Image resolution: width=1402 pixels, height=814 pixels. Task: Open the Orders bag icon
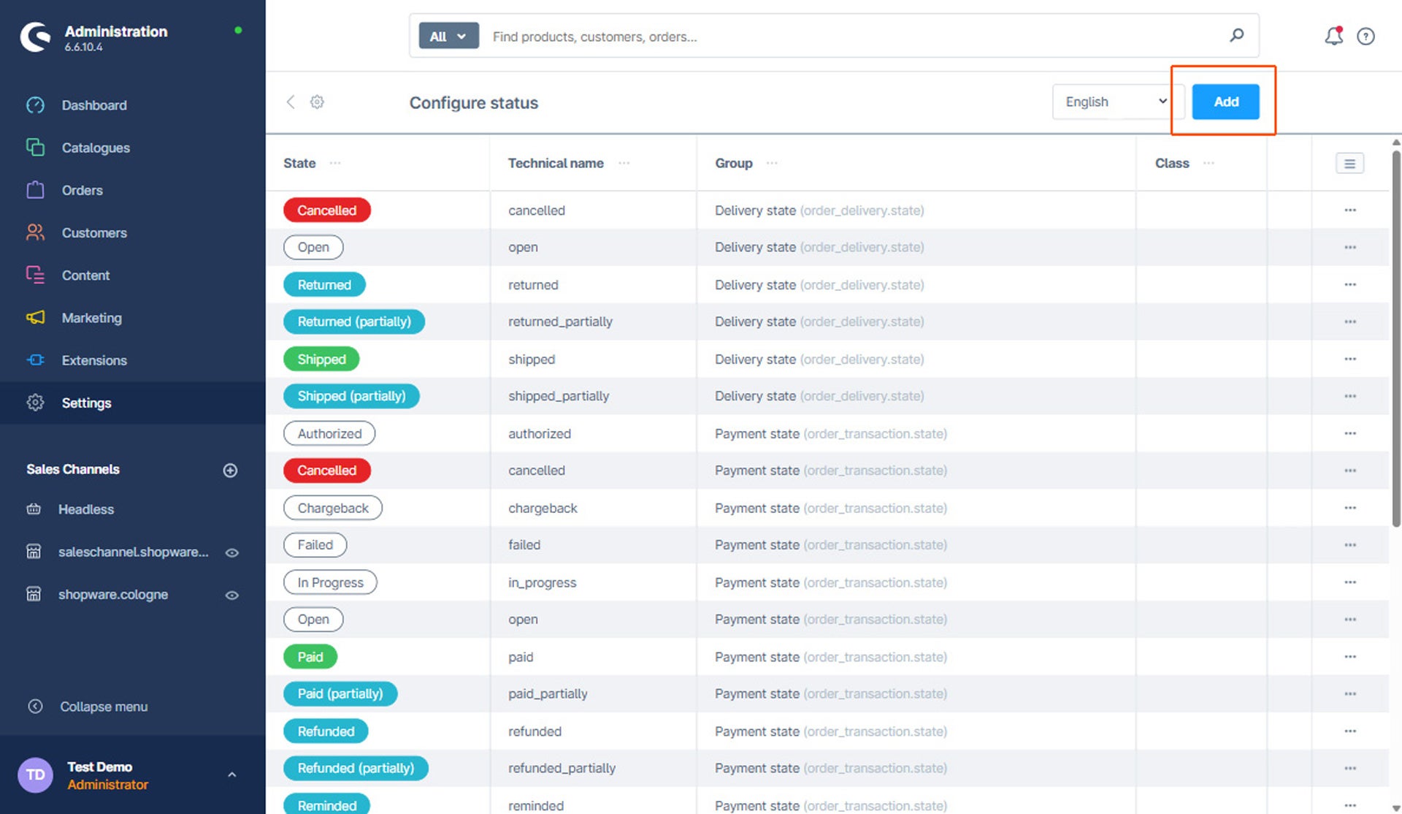[35, 190]
